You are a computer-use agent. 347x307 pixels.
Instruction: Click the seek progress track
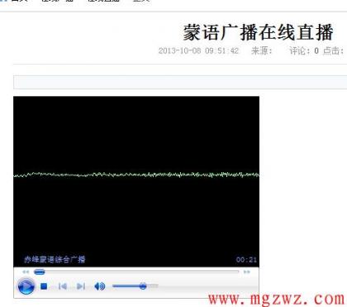click(136, 272)
